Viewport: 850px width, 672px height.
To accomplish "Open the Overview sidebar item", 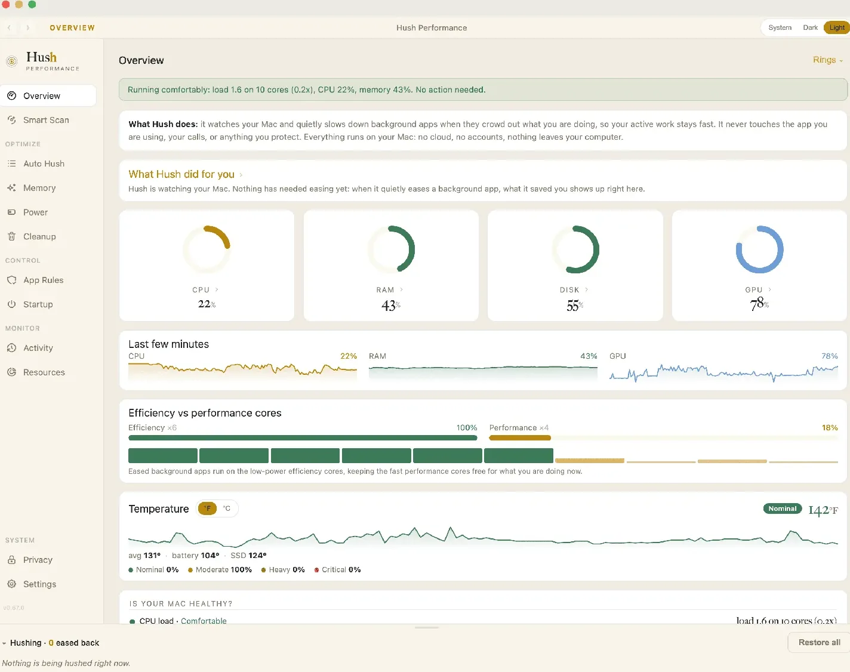I will pos(48,95).
